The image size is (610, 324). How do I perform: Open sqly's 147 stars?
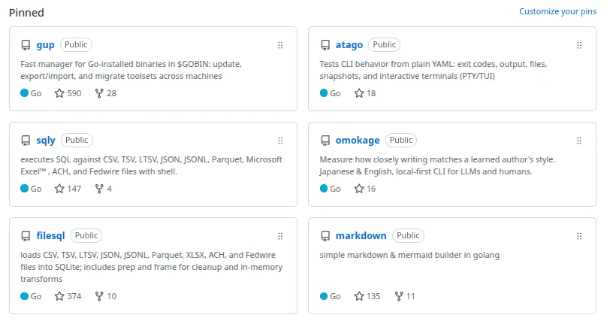68,189
